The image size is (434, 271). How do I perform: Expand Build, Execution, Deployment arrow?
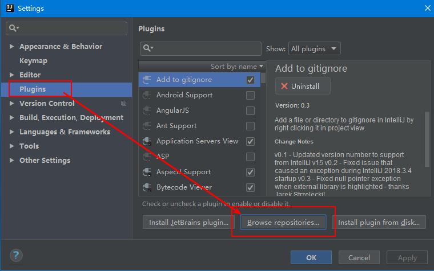tap(11, 117)
